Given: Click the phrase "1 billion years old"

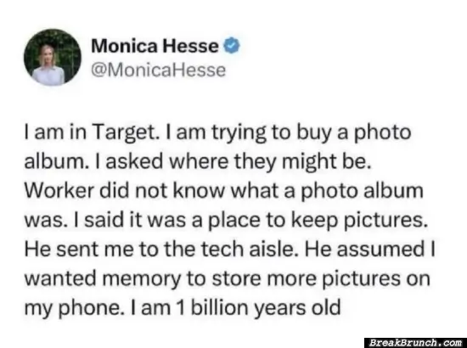Looking at the screenshot, I should pos(258,308).
